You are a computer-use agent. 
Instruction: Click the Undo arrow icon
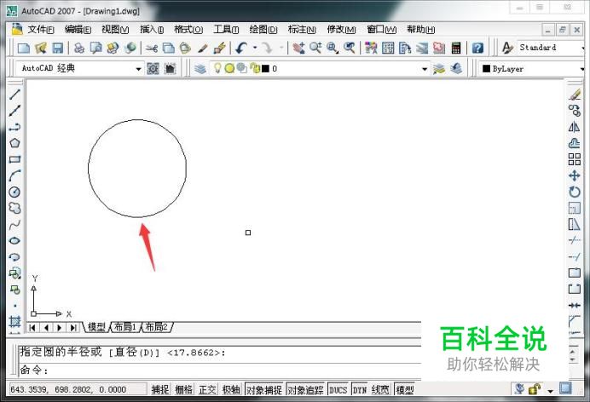241,48
